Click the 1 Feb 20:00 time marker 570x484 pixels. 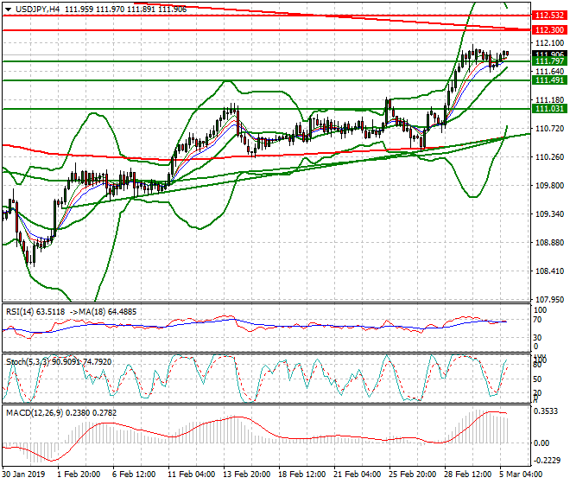point(79,474)
